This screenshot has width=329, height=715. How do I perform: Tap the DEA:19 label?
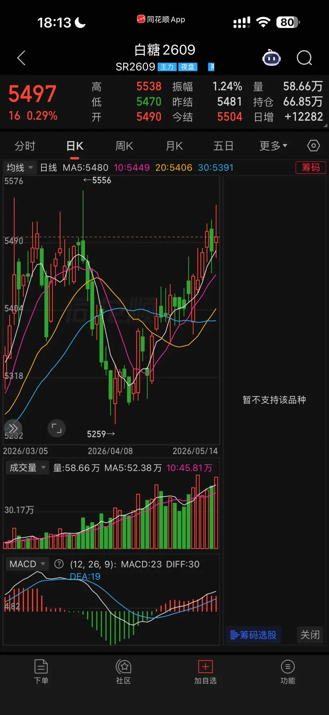(x=85, y=576)
